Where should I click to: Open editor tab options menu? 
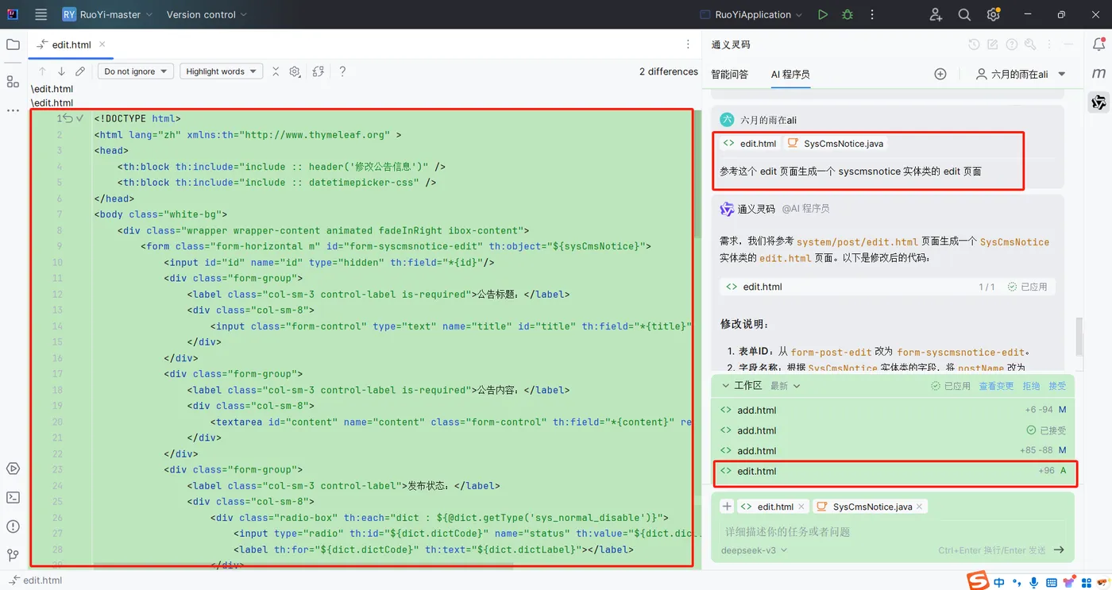click(688, 44)
